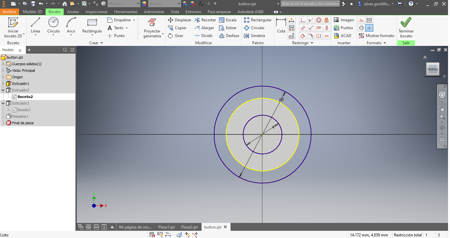Click the FRONTAL face of ViewCube

click(x=432, y=69)
